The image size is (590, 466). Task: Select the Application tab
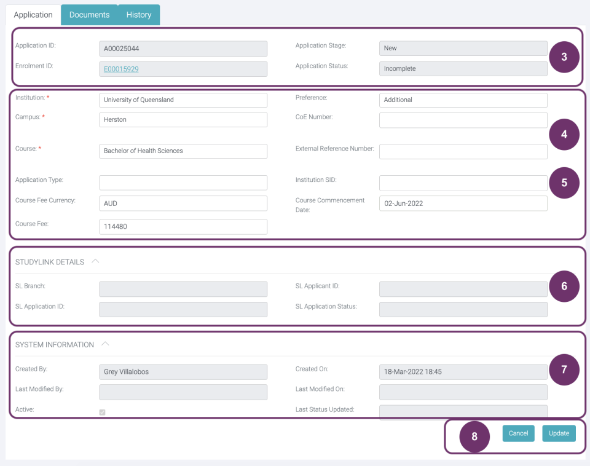click(33, 14)
